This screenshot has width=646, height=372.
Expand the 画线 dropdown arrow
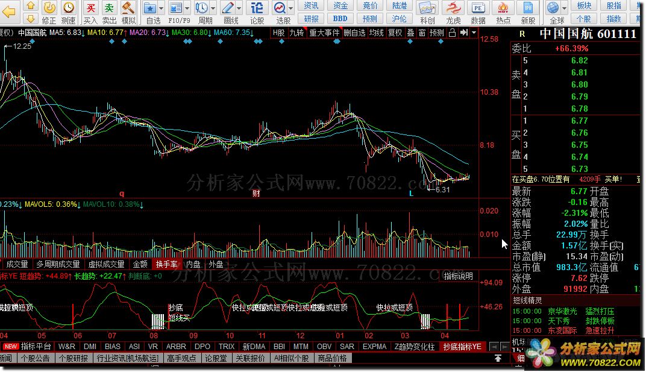(x=239, y=8)
